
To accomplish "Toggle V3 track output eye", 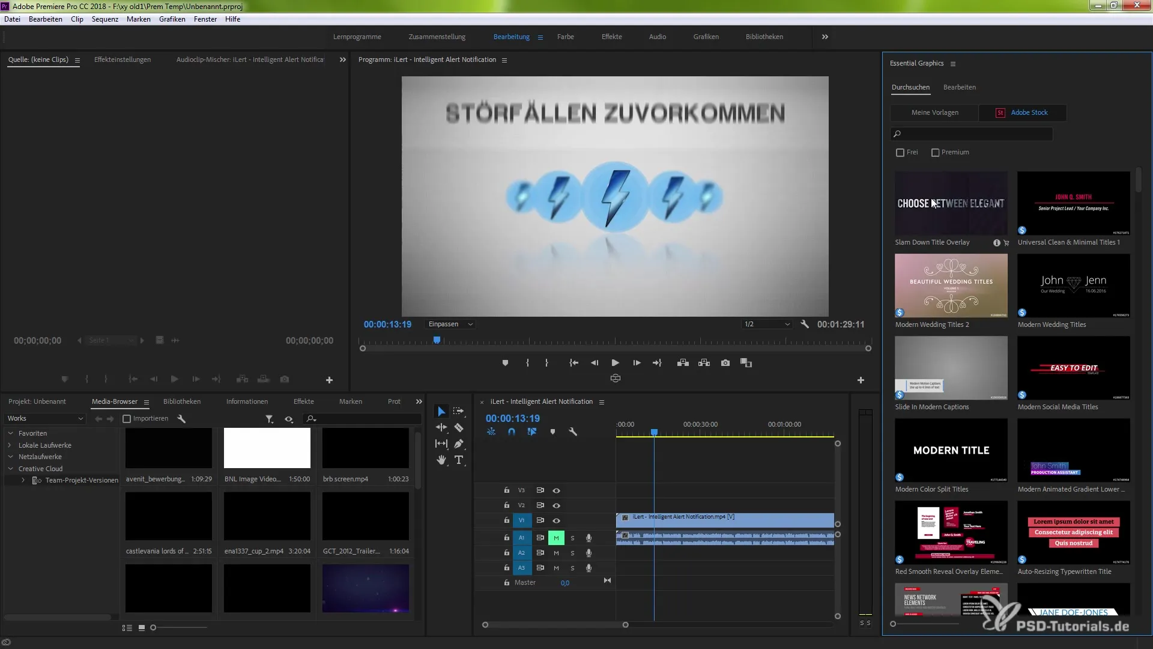I will pyautogui.click(x=556, y=490).
